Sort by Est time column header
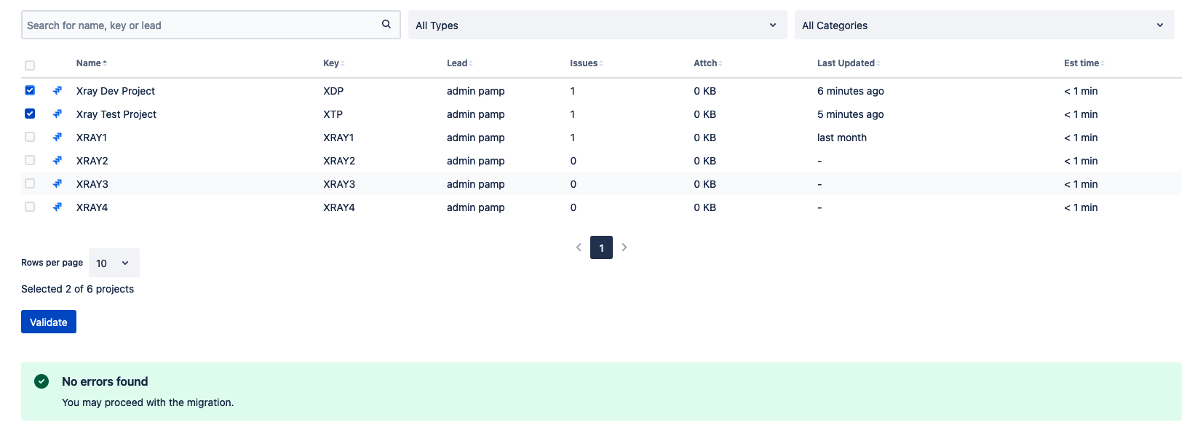The image size is (1195, 433). tap(1084, 63)
